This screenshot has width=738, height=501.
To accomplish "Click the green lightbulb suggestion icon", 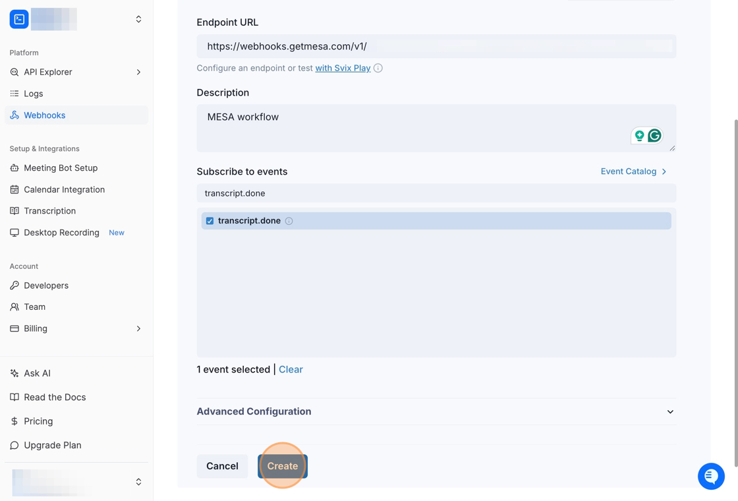I will point(639,136).
